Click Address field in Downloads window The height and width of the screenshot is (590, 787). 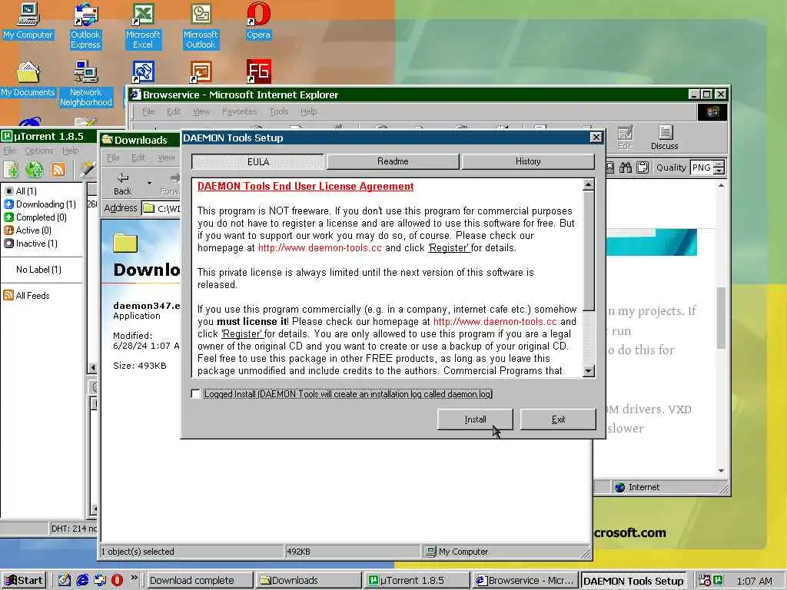pyautogui.click(x=161, y=208)
